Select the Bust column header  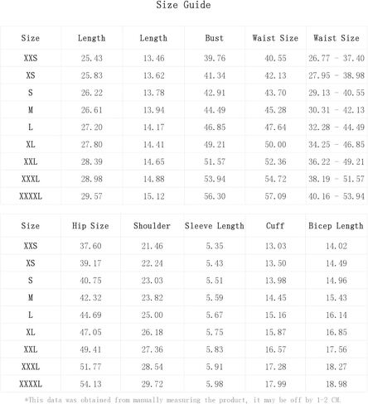[x=215, y=38]
